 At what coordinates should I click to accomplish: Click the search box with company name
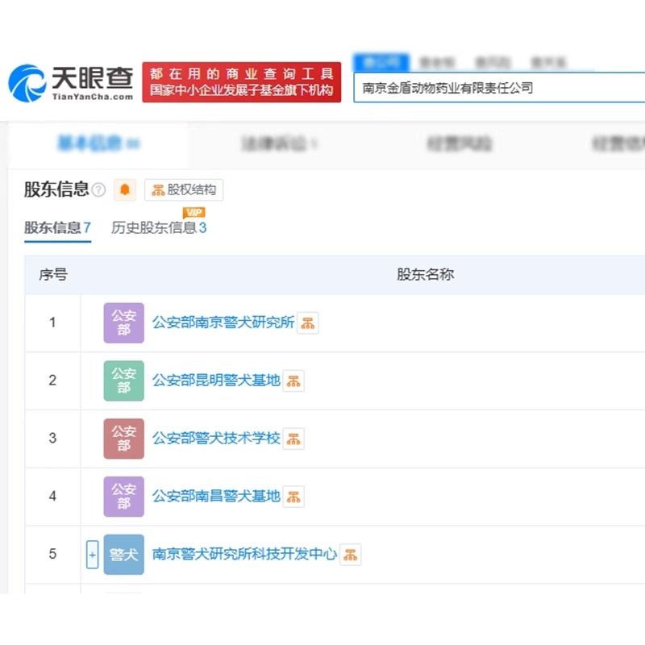[498, 88]
